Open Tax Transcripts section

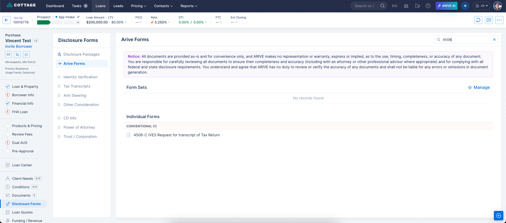pyautogui.click(x=77, y=86)
